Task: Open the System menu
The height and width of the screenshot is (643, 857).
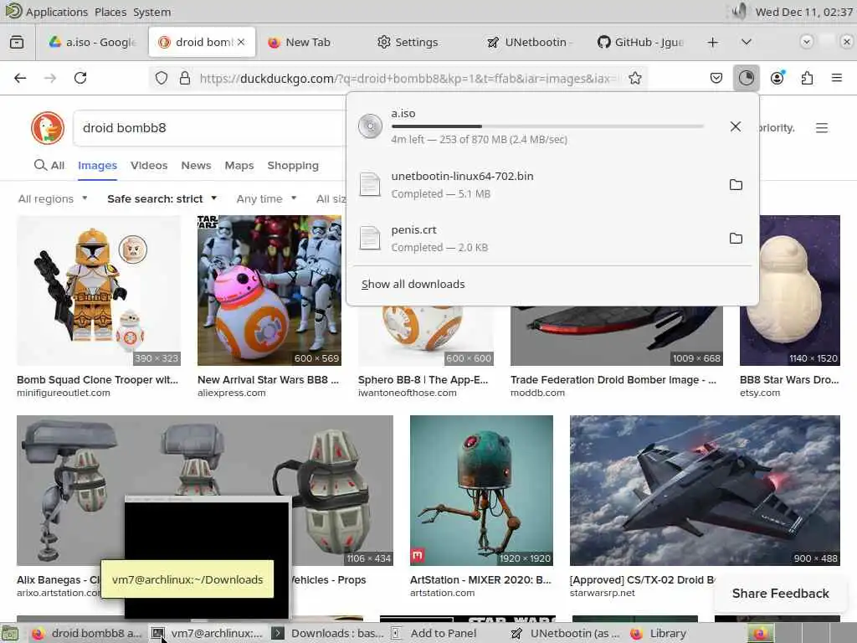Action: 152,12
